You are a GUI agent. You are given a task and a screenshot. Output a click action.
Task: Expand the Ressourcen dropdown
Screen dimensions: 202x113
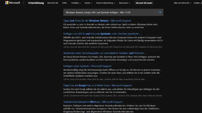point(125,3)
